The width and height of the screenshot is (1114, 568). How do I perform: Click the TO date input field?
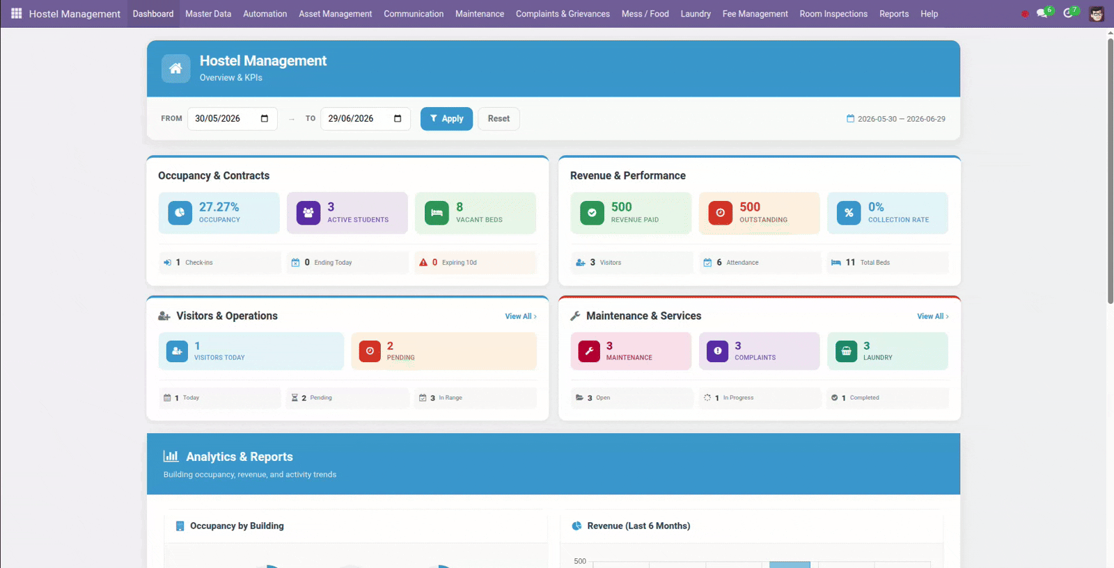[366, 119]
